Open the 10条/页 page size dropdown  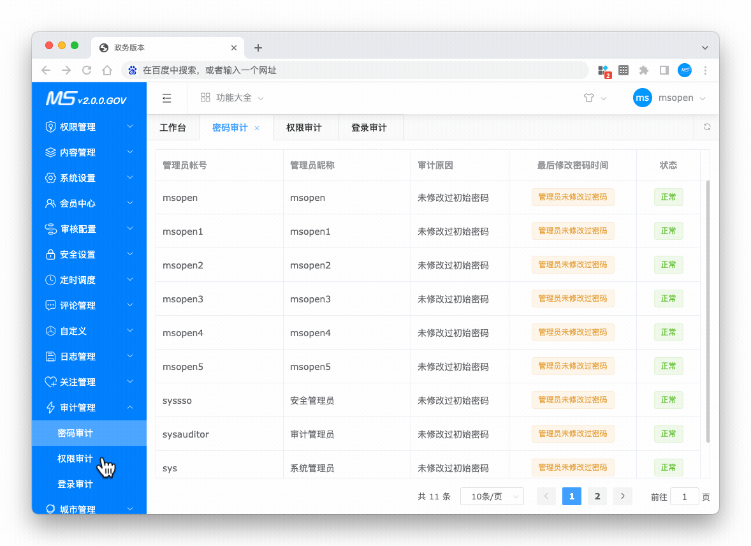pyautogui.click(x=492, y=496)
